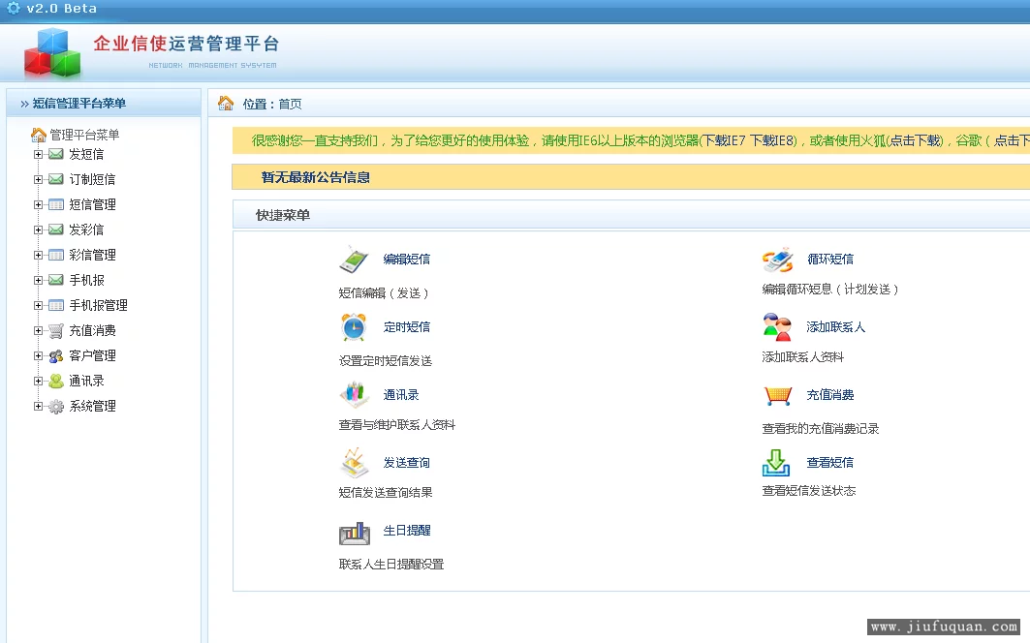Click the 充值消费 shopping cart icon
Viewport: 1030px width, 643px height.
click(777, 395)
